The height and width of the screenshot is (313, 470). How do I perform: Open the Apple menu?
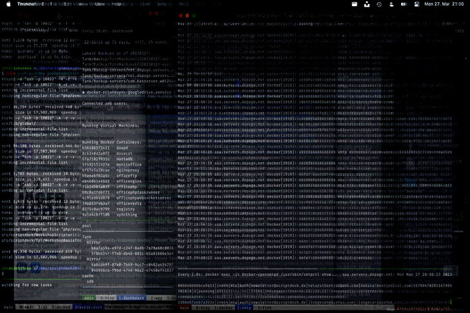click(x=8, y=4)
